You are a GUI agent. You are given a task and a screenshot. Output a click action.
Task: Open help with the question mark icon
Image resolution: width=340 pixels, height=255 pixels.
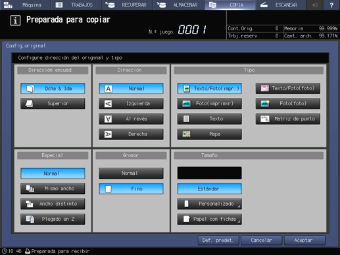[x=331, y=5]
